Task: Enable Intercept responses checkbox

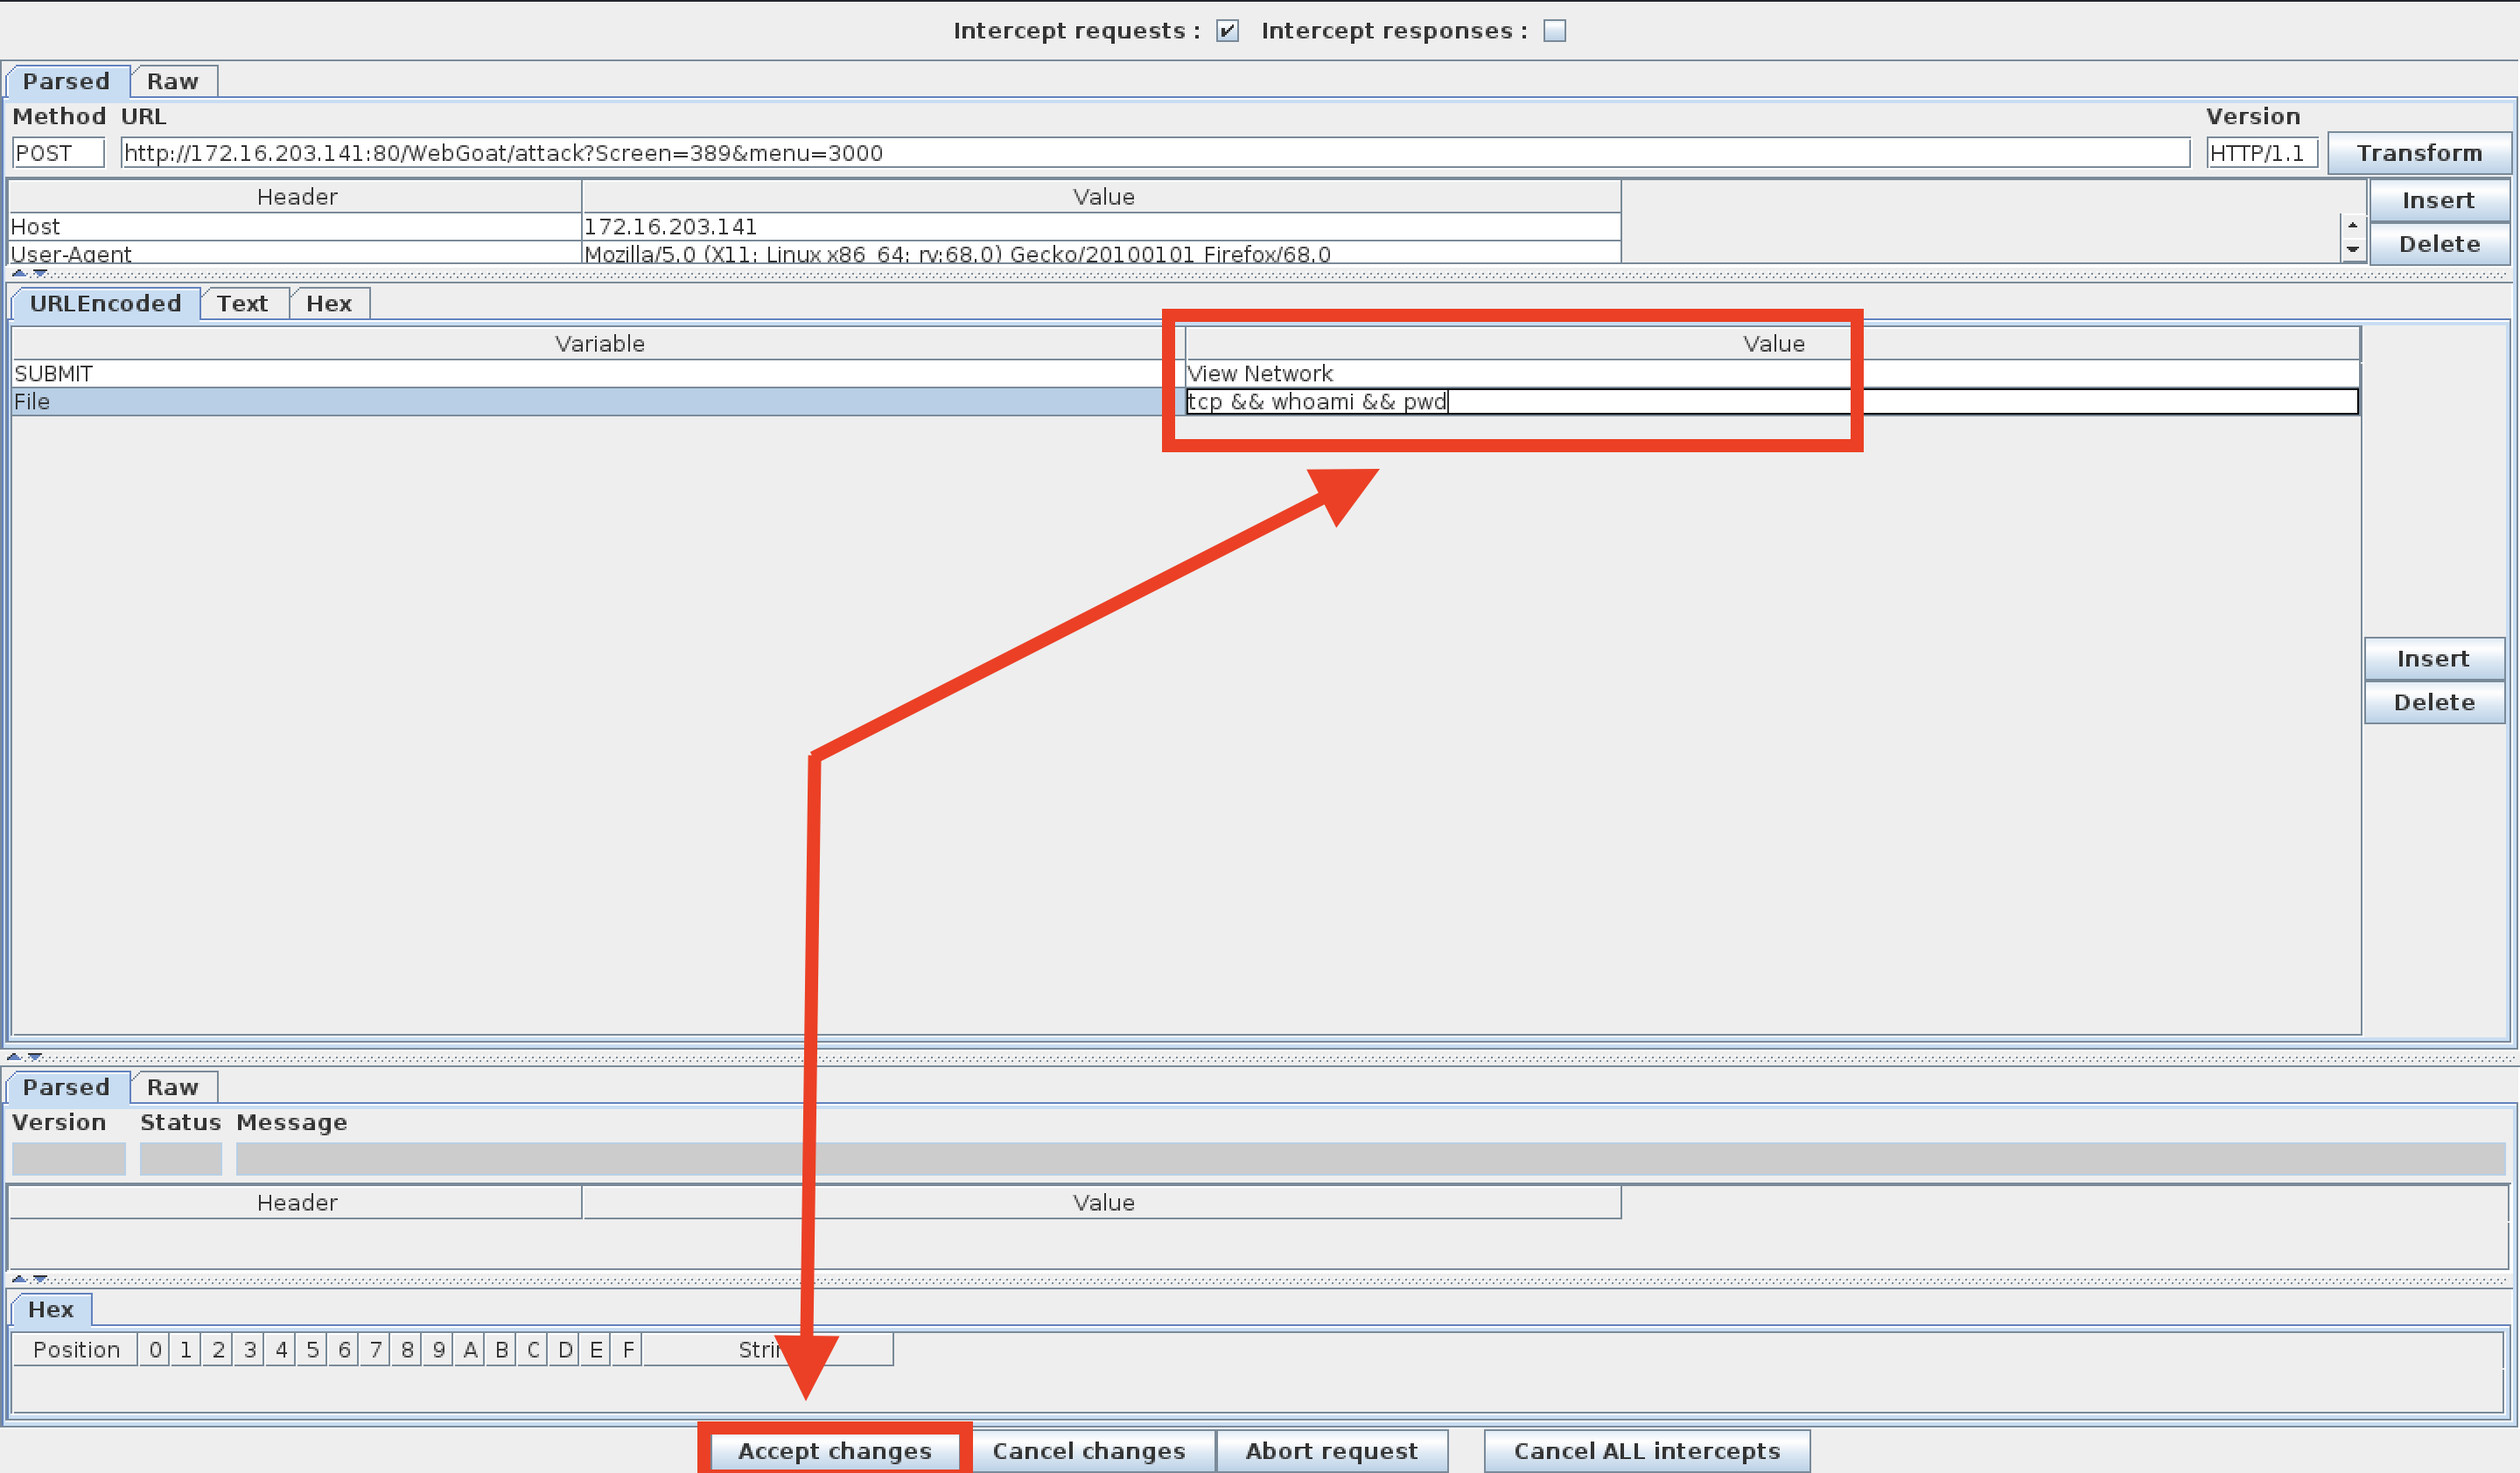Action: [x=1554, y=31]
